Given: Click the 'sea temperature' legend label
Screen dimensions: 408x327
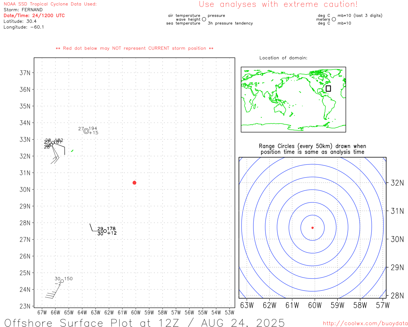Looking at the screenshot, I should [183, 23].
